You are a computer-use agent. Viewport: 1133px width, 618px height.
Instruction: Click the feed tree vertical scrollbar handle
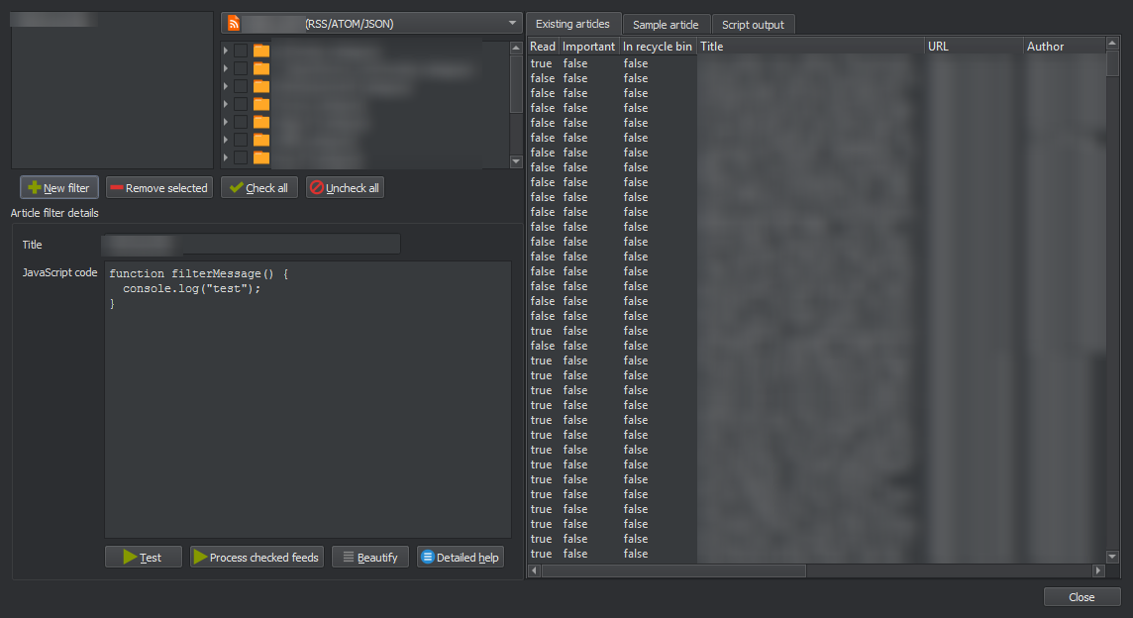(516, 83)
